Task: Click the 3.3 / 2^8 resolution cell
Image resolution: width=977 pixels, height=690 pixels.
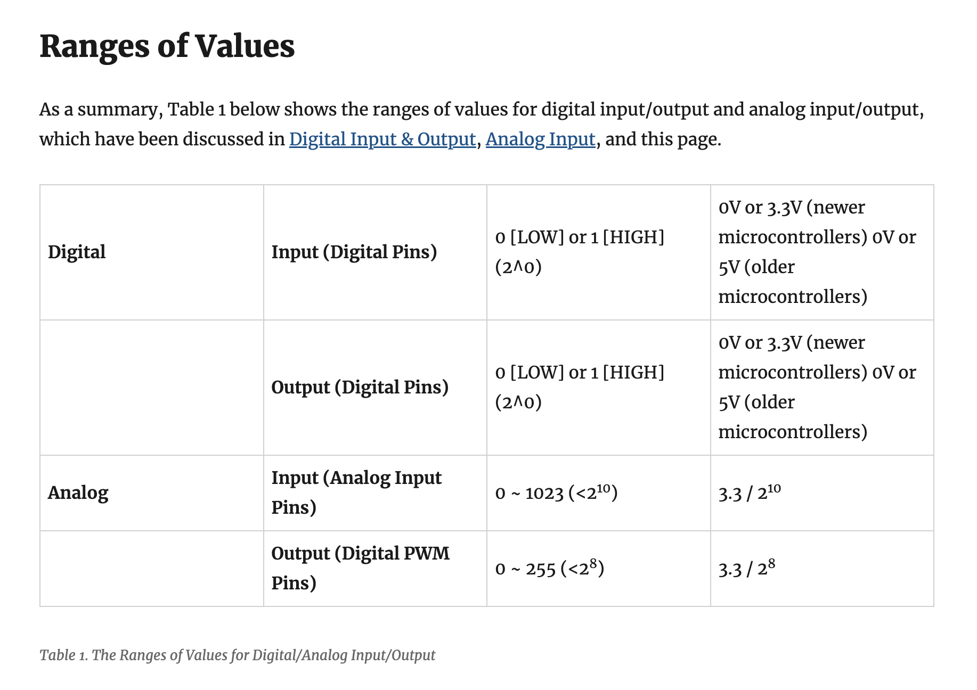Action: (746, 569)
